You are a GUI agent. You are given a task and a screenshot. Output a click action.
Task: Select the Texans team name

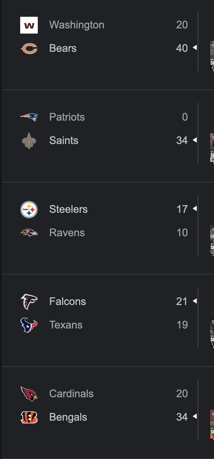pos(66,325)
